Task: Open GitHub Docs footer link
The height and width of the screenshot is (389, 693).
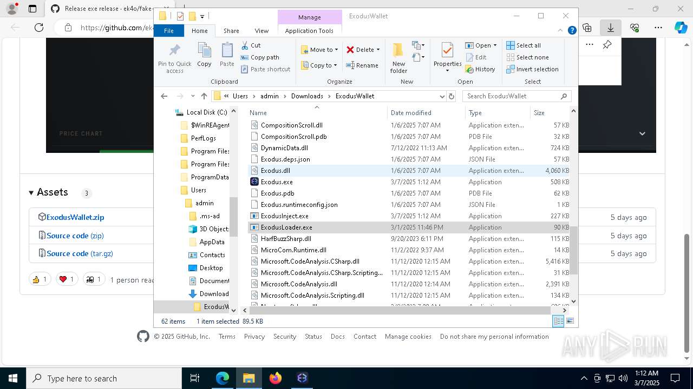Action: pos(338,337)
